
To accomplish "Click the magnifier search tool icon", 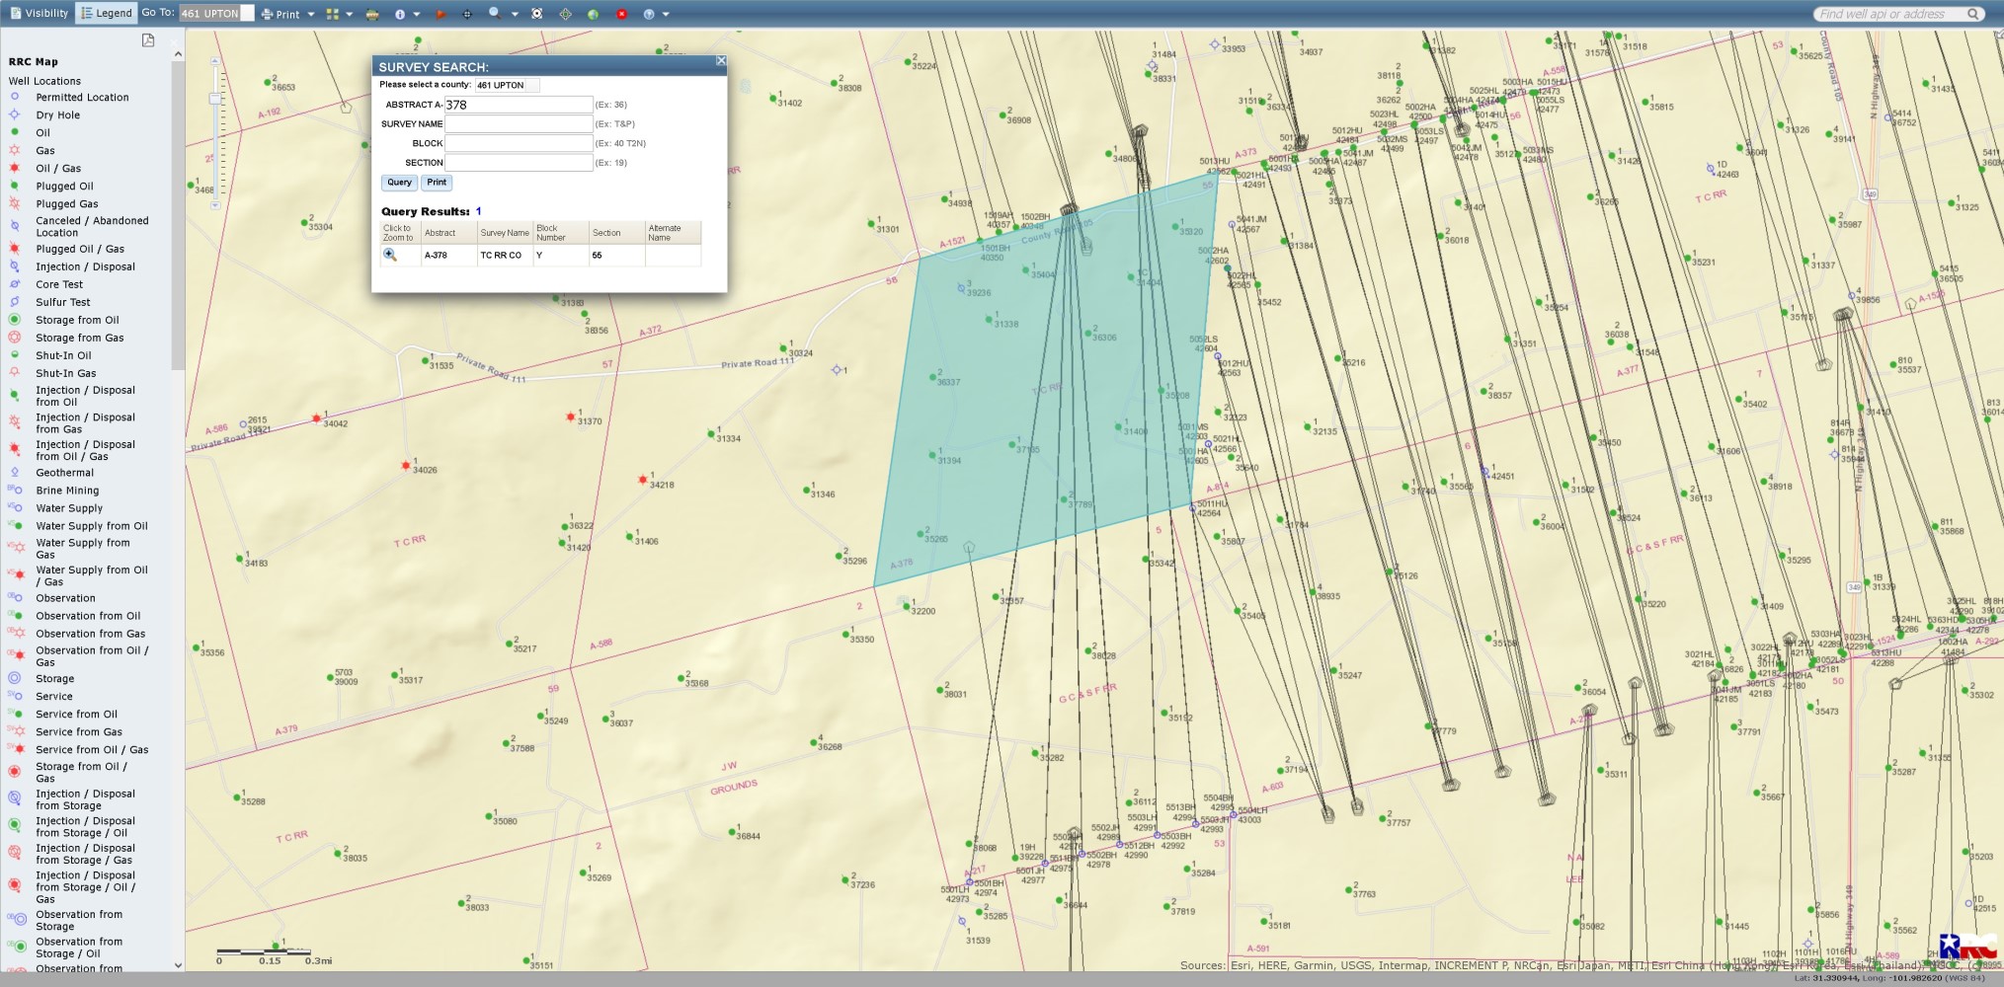I will tap(495, 14).
